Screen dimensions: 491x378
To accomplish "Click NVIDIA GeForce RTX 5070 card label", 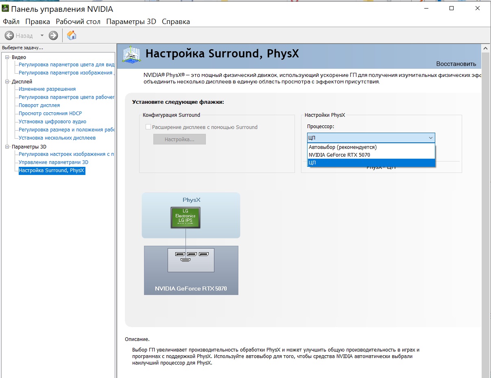I will pyautogui.click(x=191, y=288).
